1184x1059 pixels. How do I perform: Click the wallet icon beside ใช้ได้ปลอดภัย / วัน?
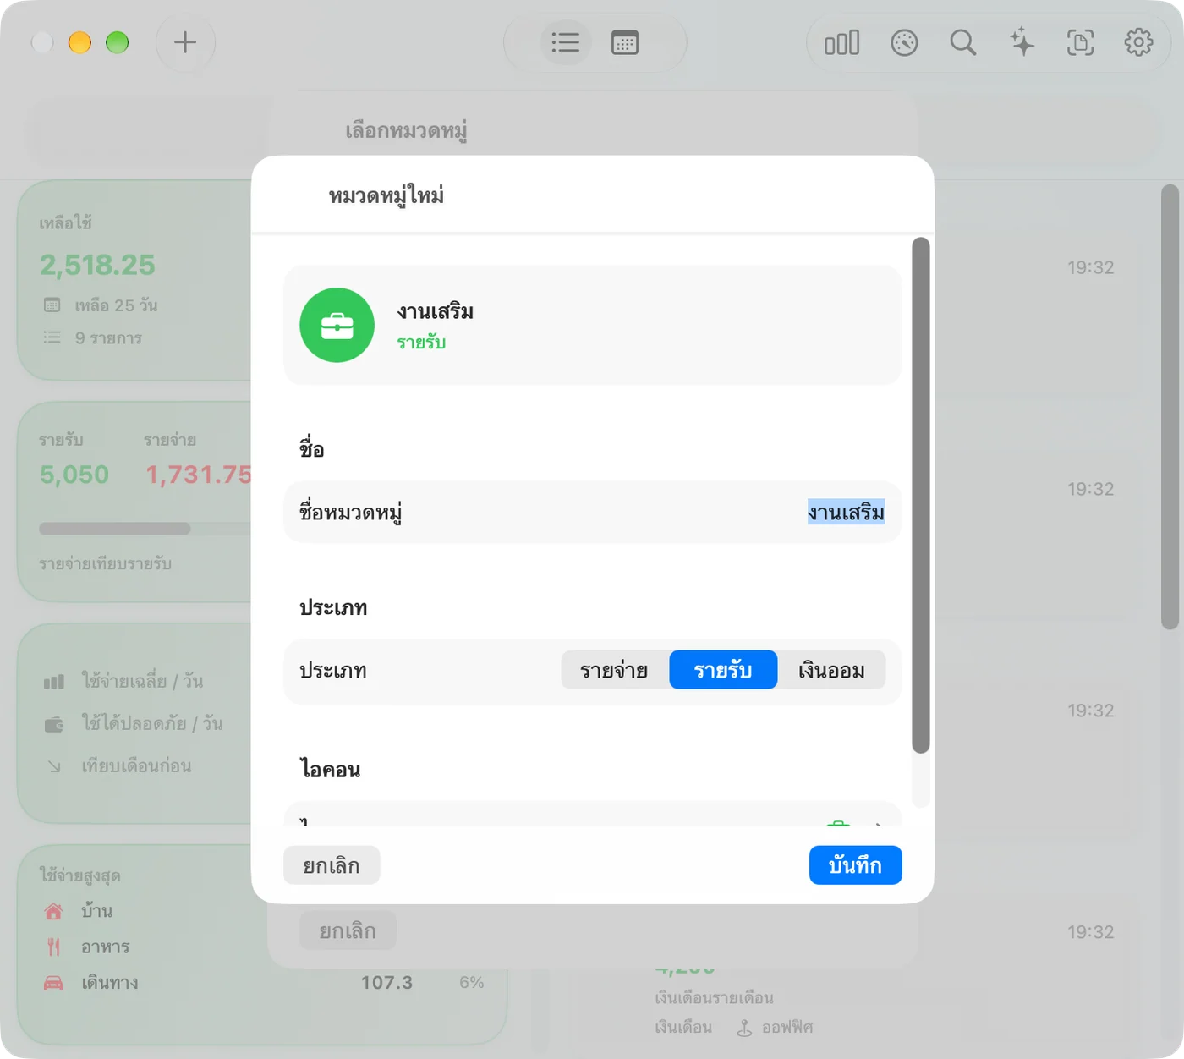(54, 724)
